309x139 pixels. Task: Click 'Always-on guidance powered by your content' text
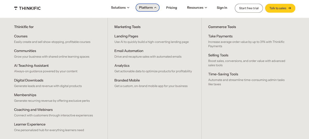46,71
